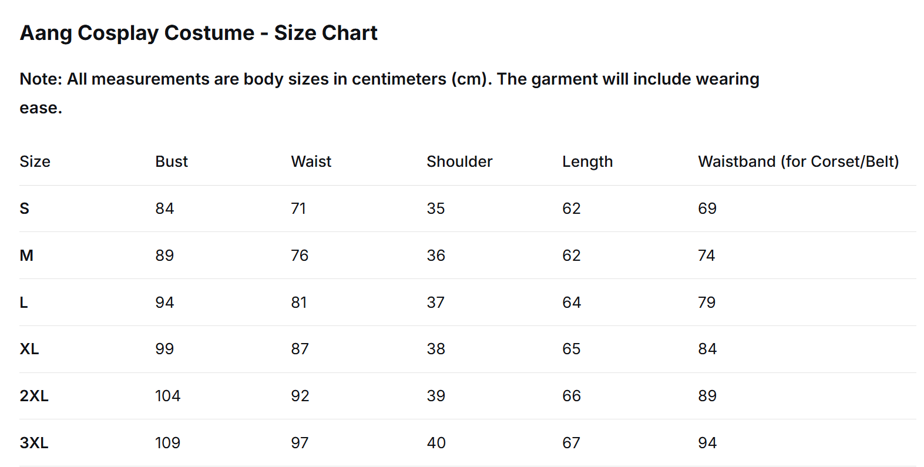The image size is (924, 467).
Task: Select the M size row label
Action: [26, 256]
